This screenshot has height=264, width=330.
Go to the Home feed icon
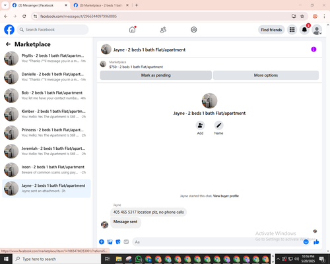[x=132, y=30]
